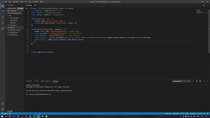Switch to the Debug Console tab

coord(45,81)
